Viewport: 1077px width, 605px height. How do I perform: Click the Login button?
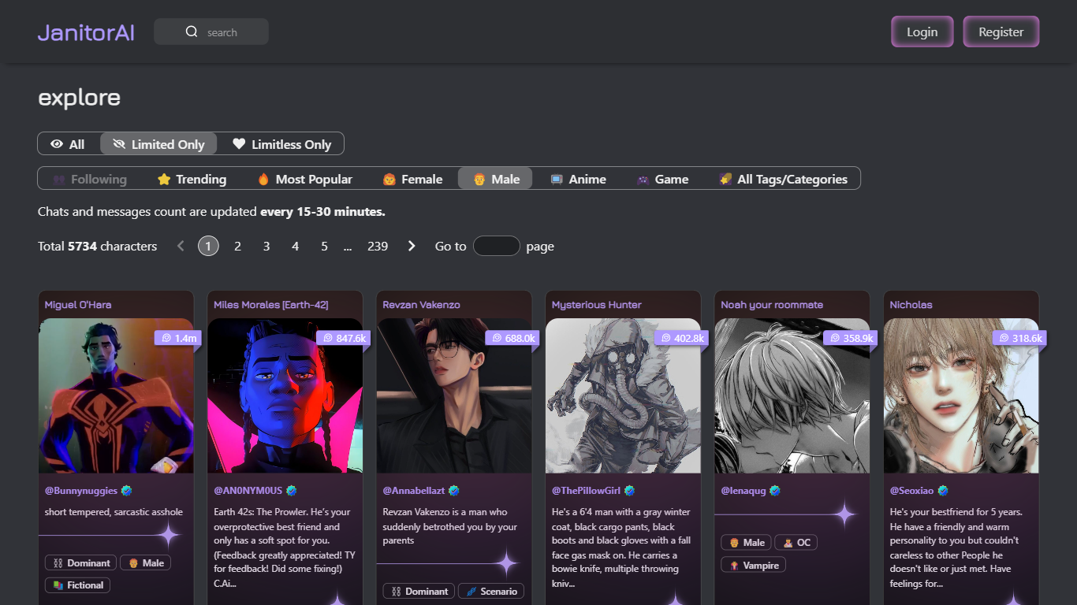pos(922,32)
